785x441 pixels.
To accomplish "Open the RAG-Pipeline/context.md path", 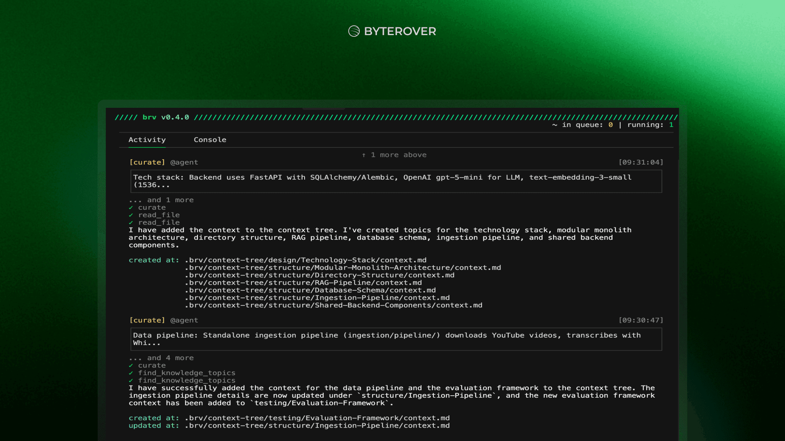I will 303,283.
